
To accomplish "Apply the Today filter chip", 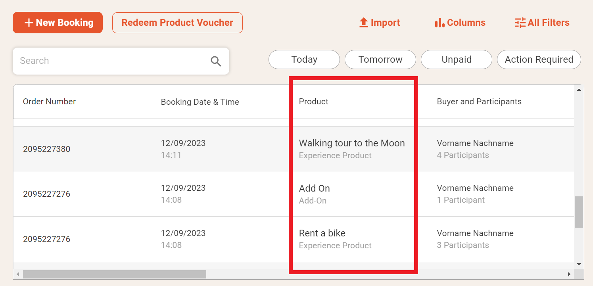I will click(x=304, y=60).
